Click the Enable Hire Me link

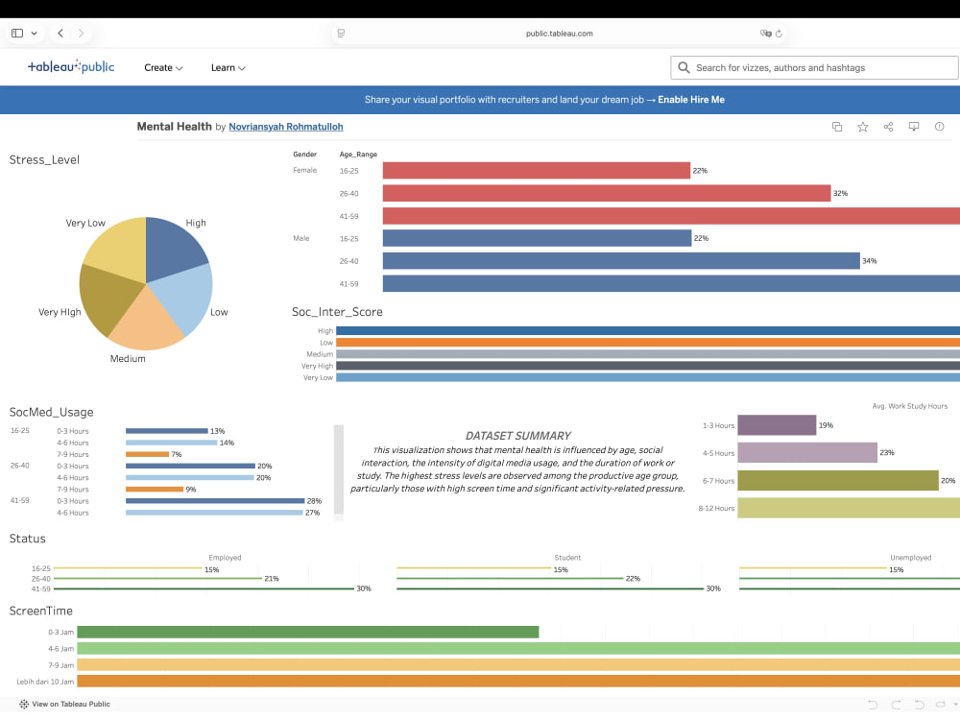click(x=690, y=100)
